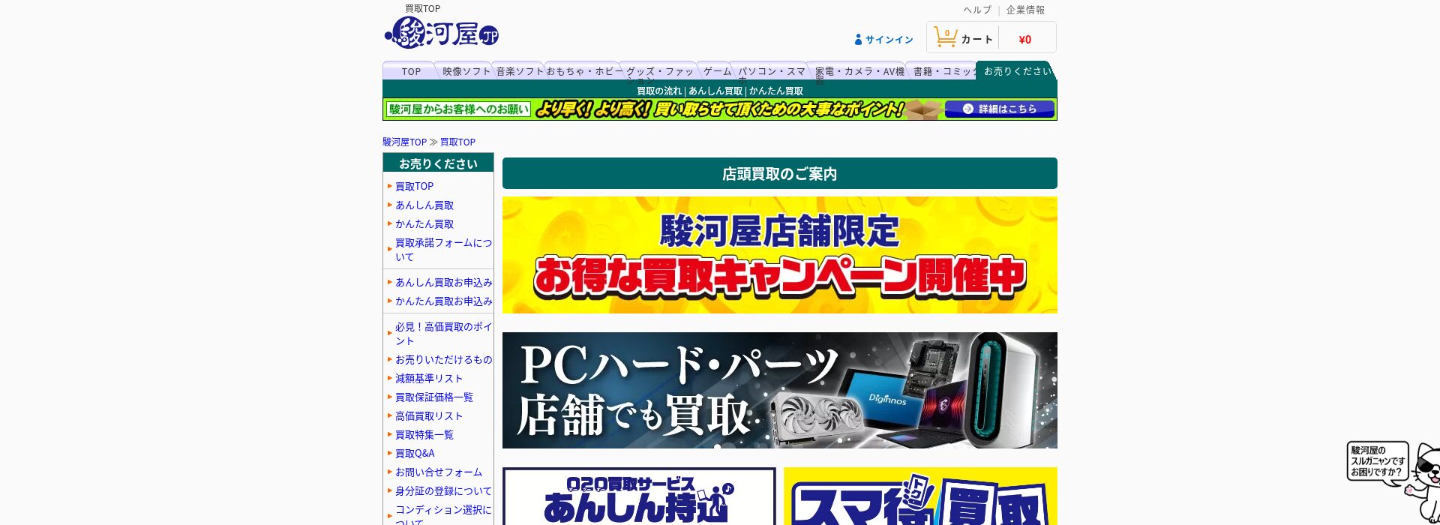Image resolution: width=1440 pixels, height=525 pixels.
Task: Switch to the 映像ソフト tab
Action: tap(465, 71)
